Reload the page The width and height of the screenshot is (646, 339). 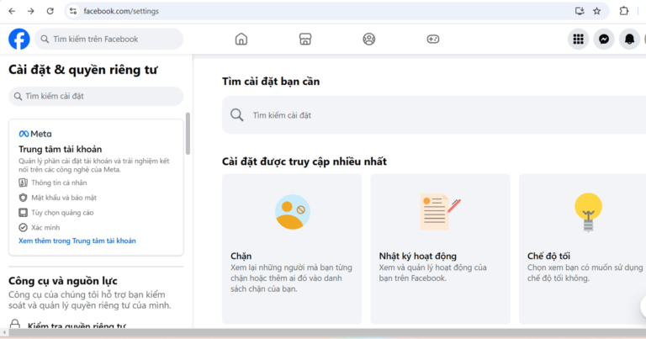50,11
